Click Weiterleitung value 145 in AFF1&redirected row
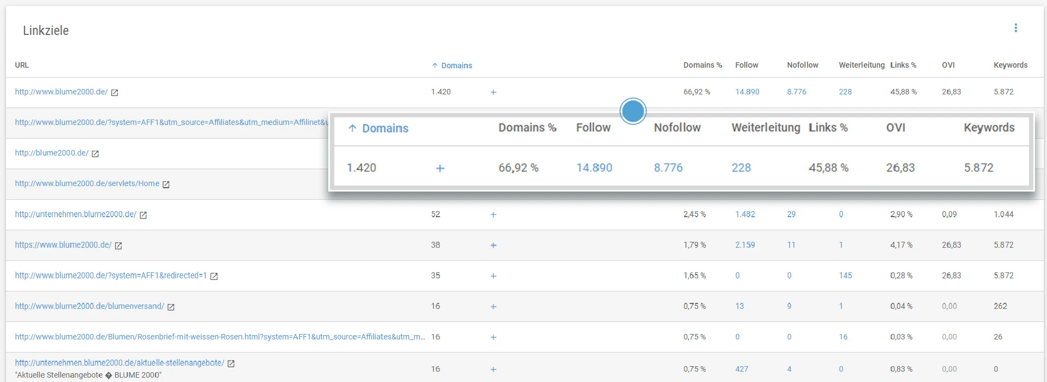Screen dimensions: 1047x382 click(845, 276)
